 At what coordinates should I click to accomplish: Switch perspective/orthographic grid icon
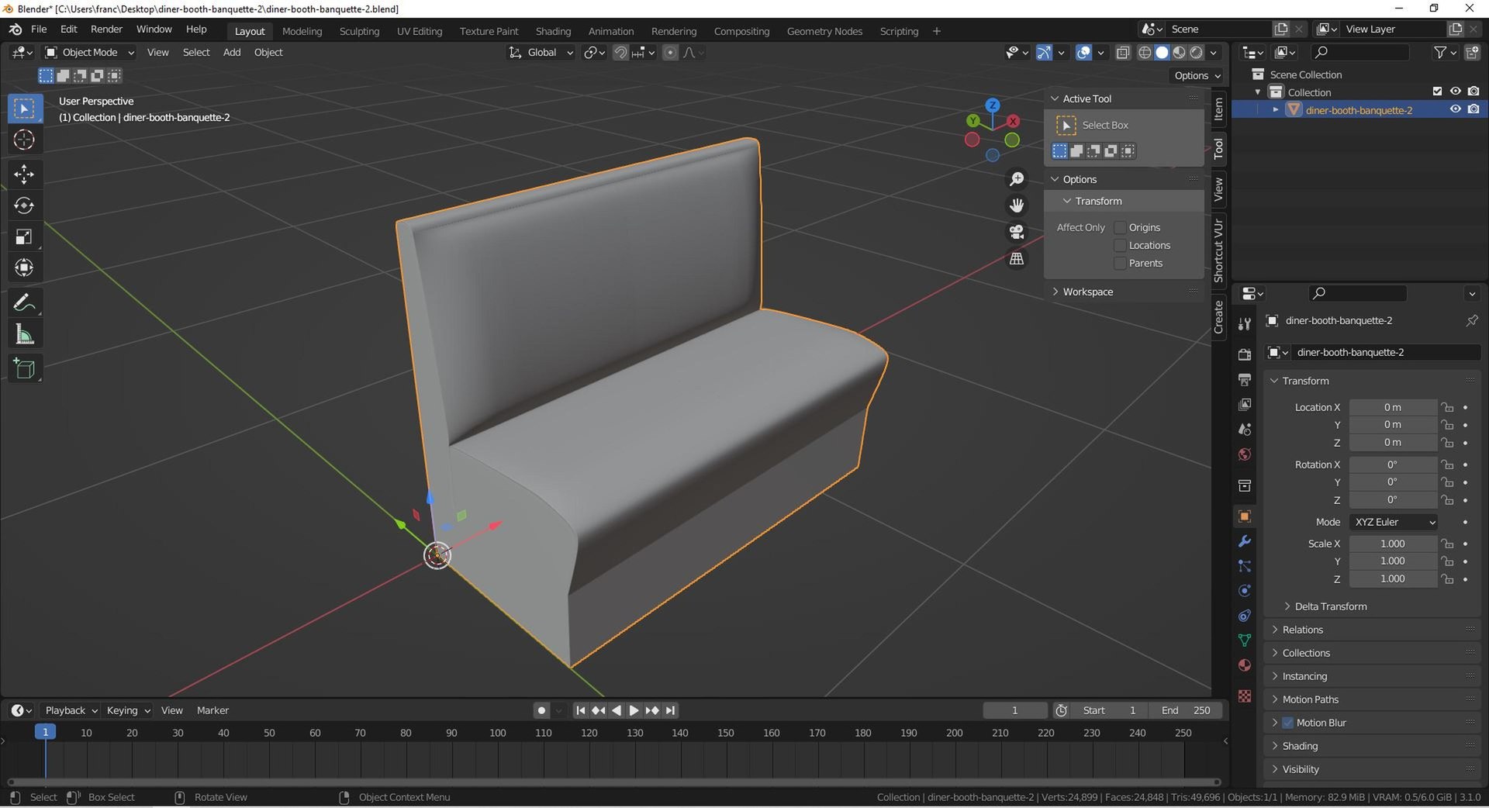[x=1016, y=258]
